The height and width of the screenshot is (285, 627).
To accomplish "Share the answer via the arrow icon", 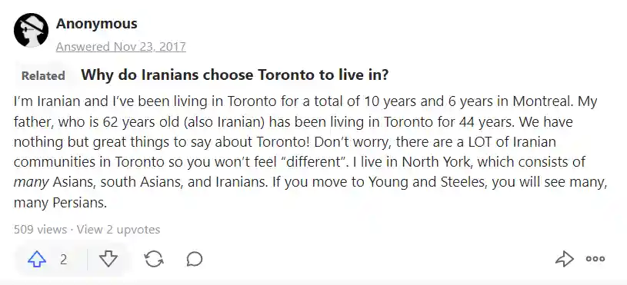I will [x=565, y=259].
